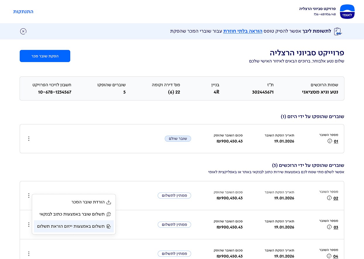
Task: Open three-dot menu for voucher 04
Action: click(x=29, y=254)
